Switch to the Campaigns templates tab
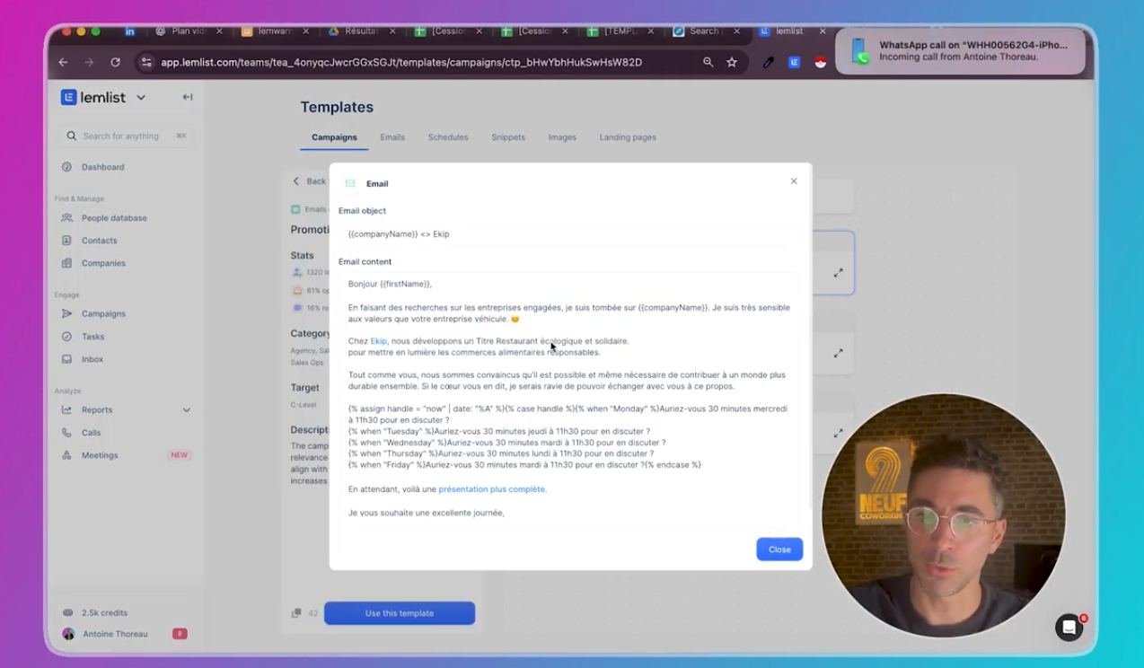Screen dimensions: 1144x668 (x=334, y=137)
